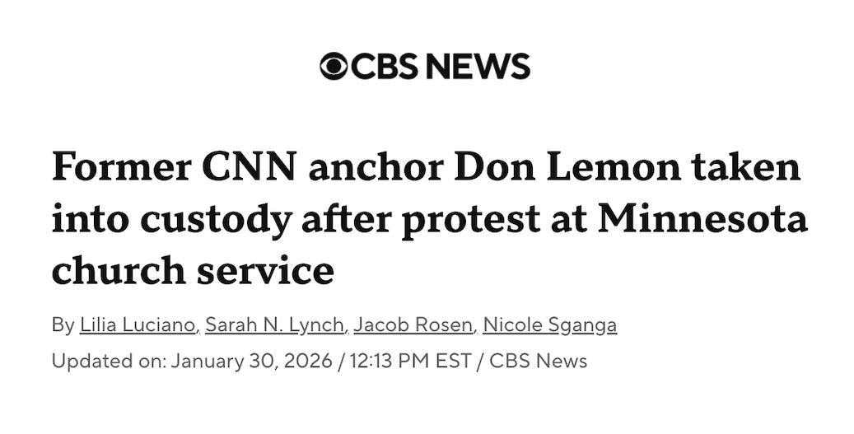Click "church service" headline line
Image resolution: width=854 pixels, height=434 pixels.
(193, 270)
